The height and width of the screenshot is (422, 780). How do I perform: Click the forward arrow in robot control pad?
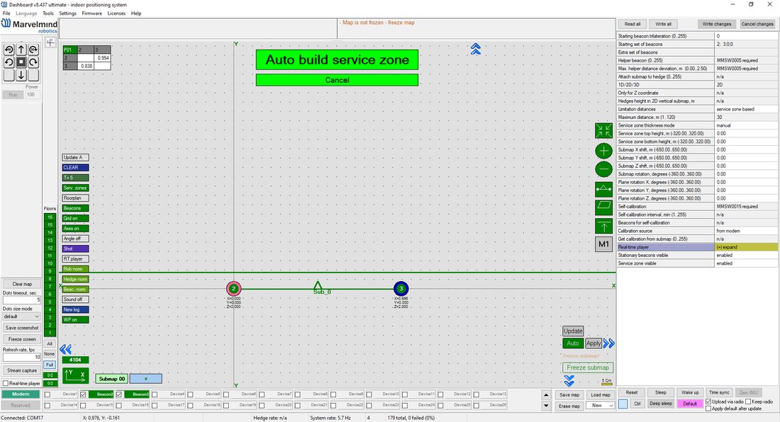pyautogui.click(x=21, y=49)
